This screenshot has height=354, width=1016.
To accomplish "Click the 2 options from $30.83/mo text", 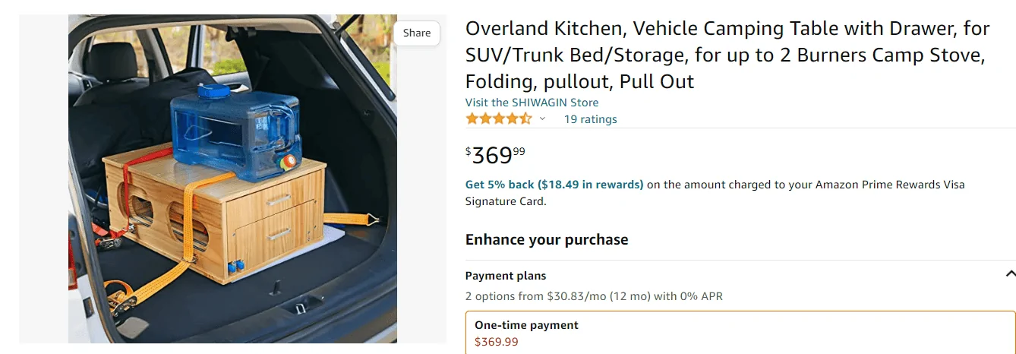I will [594, 296].
